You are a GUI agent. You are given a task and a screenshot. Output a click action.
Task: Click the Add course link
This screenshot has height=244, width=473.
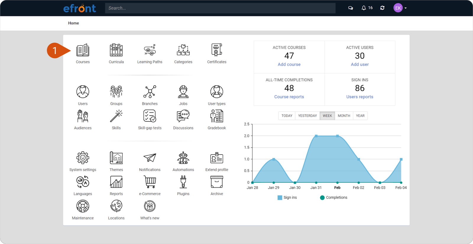[x=289, y=64]
